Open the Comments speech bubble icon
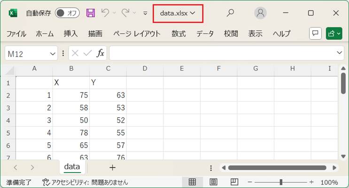The width and height of the screenshot is (349, 188). [x=315, y=34]
